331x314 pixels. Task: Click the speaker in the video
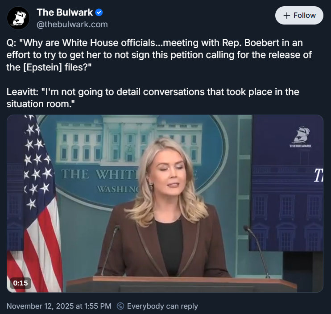165,209
